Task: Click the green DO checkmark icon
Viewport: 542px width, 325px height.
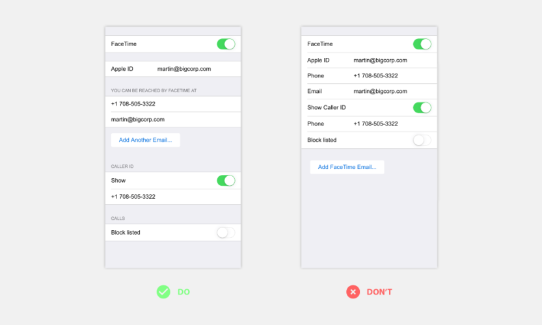Action: (163, 292)
